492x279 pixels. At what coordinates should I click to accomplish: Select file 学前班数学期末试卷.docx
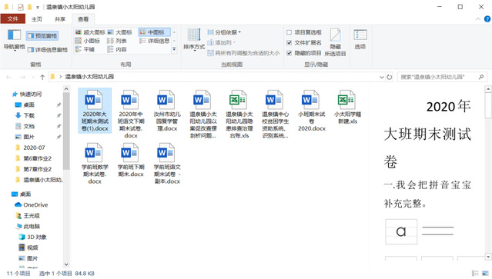click(95, 164)
